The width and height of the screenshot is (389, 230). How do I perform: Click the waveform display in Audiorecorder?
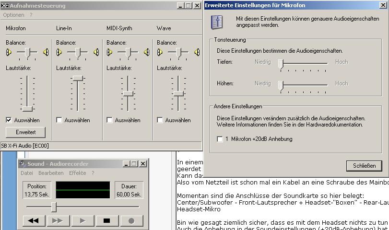[x=83, y=190]
